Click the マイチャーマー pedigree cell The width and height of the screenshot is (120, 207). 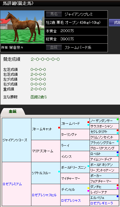pyautogui.click(x=75, y=179)
